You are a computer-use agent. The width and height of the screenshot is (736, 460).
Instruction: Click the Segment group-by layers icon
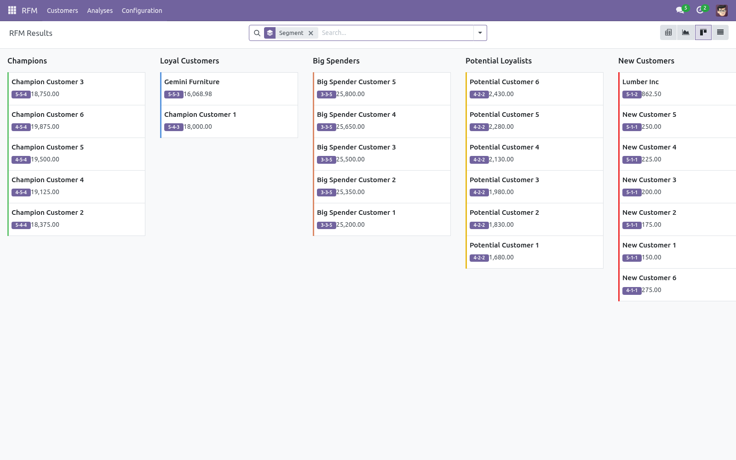270,33
